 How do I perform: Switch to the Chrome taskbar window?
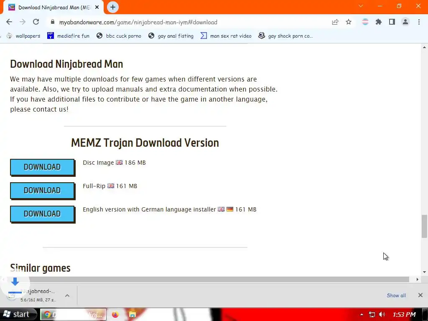coord(73,314)
